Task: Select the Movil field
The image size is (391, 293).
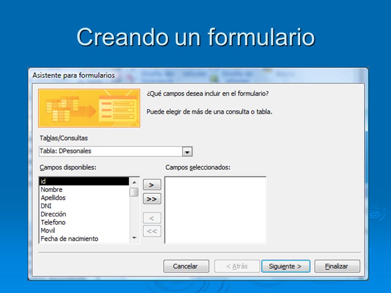Action: [x=84, y=230]
